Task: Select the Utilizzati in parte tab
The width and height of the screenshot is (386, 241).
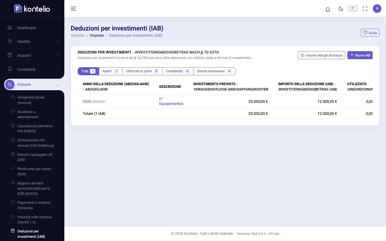Action: (x=142, y=71)
